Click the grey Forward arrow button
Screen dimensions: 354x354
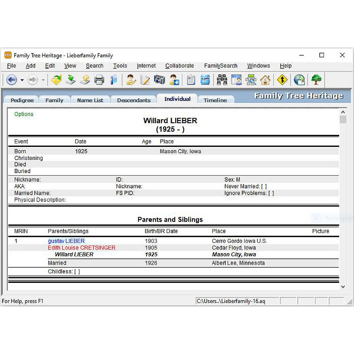coord(33,80)
